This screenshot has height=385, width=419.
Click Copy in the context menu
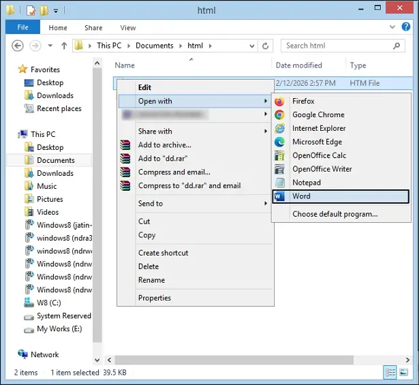(x=146, y=235)
